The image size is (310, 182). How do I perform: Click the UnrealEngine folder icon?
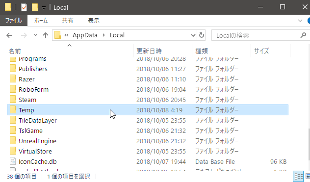13,141
